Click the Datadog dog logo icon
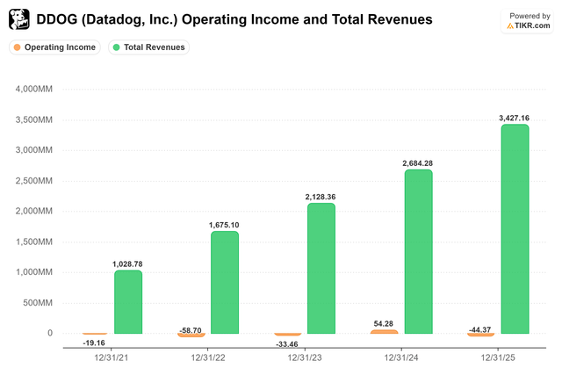 click(x=19, y=19)
